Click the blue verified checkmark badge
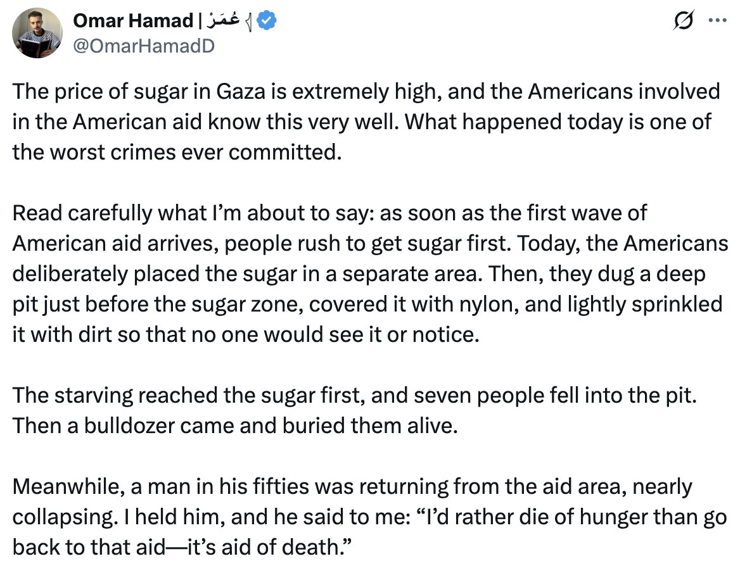The width and height of the screenshot is (740, 561). (x=267, y=21)
